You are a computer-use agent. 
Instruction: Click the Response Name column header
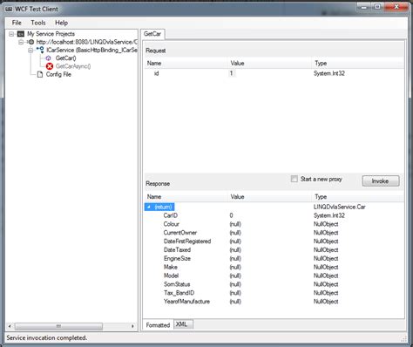tap(186, 197)
